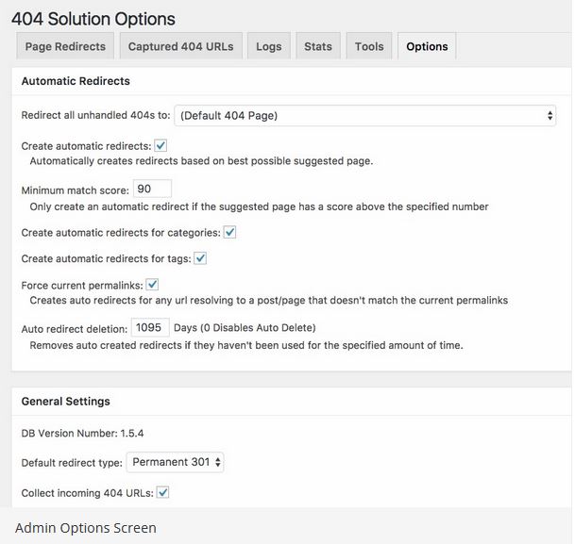Toggle automatic redirects for categories checkbox
Image resolution: width=575 pixels, height=544 pixels.
tap(229, 232)
